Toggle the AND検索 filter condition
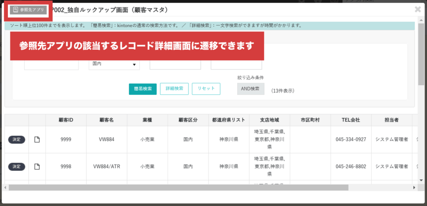Viewport: 427px width, 206px height. [x=251, y=89]
